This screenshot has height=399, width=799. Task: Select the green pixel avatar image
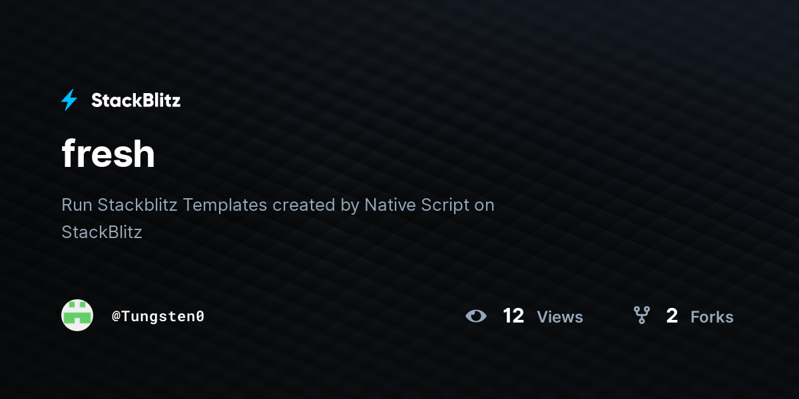(x=77, y=315)
